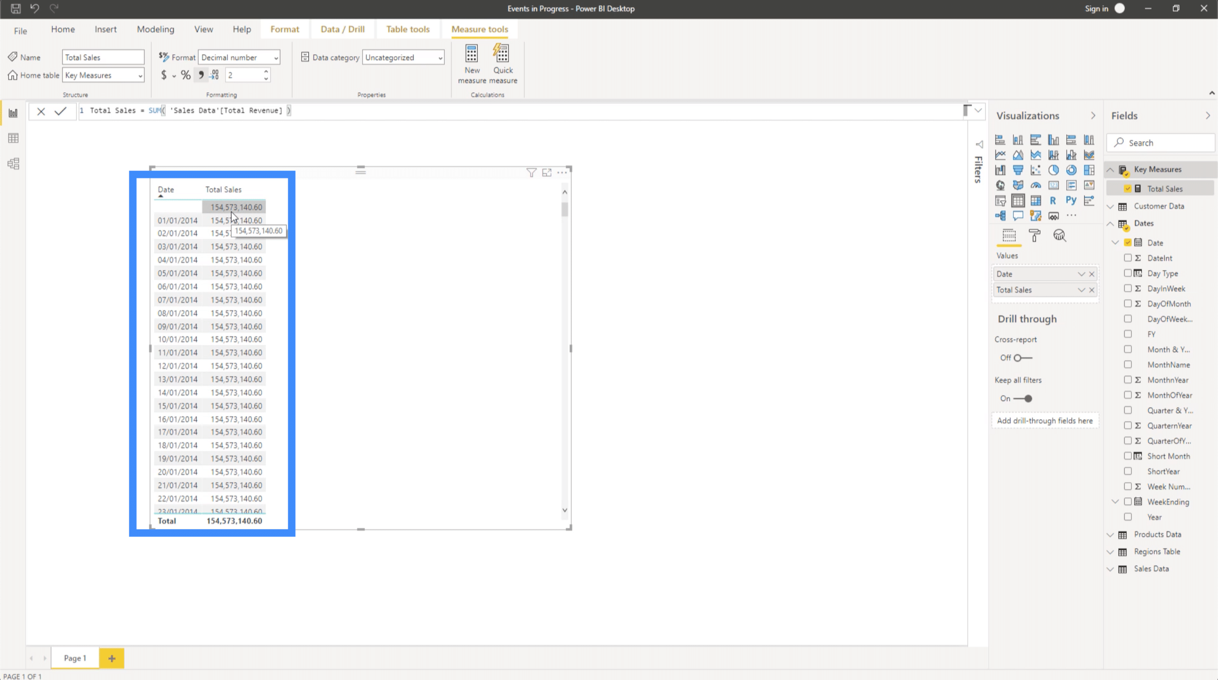Image resolution: width=1218 pixels, height=680 pixels.
Task: Scroll down in the date table visual
Action: (x=564, y=509)
